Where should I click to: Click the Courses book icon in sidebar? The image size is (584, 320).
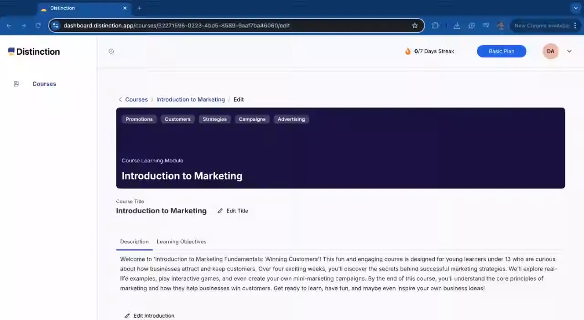click(16, 84)
